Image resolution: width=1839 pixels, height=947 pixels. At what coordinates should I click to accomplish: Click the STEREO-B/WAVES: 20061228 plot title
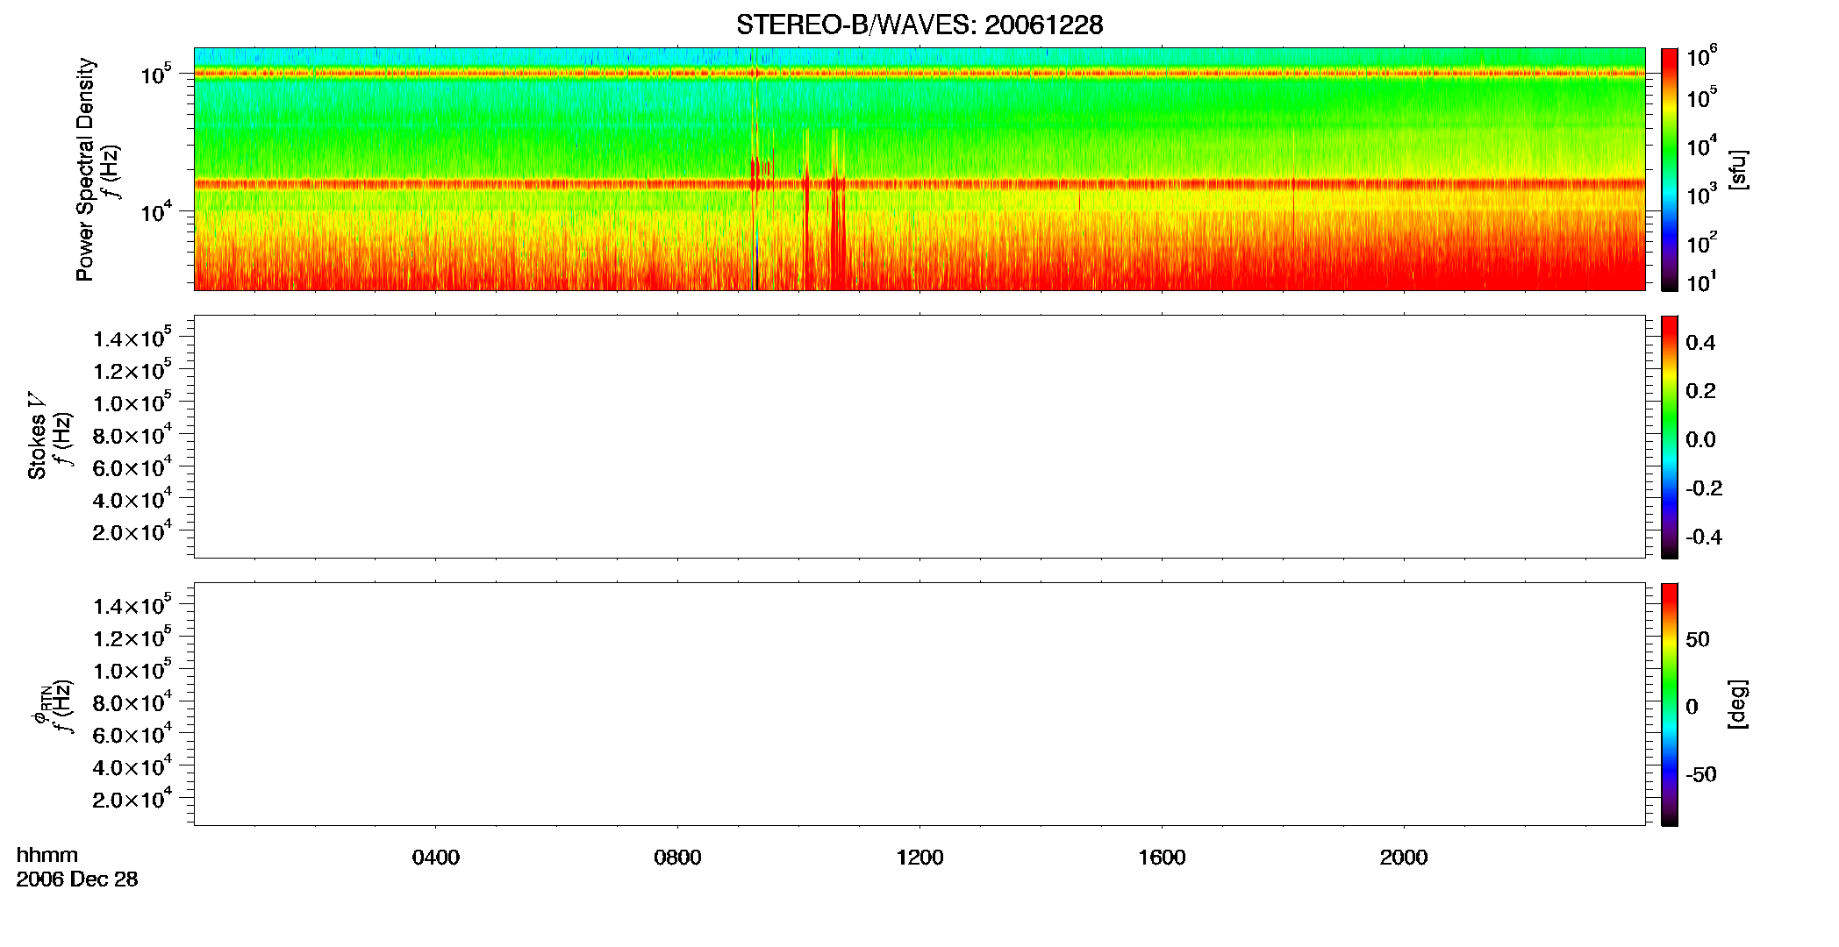click(x=919, y=25)
